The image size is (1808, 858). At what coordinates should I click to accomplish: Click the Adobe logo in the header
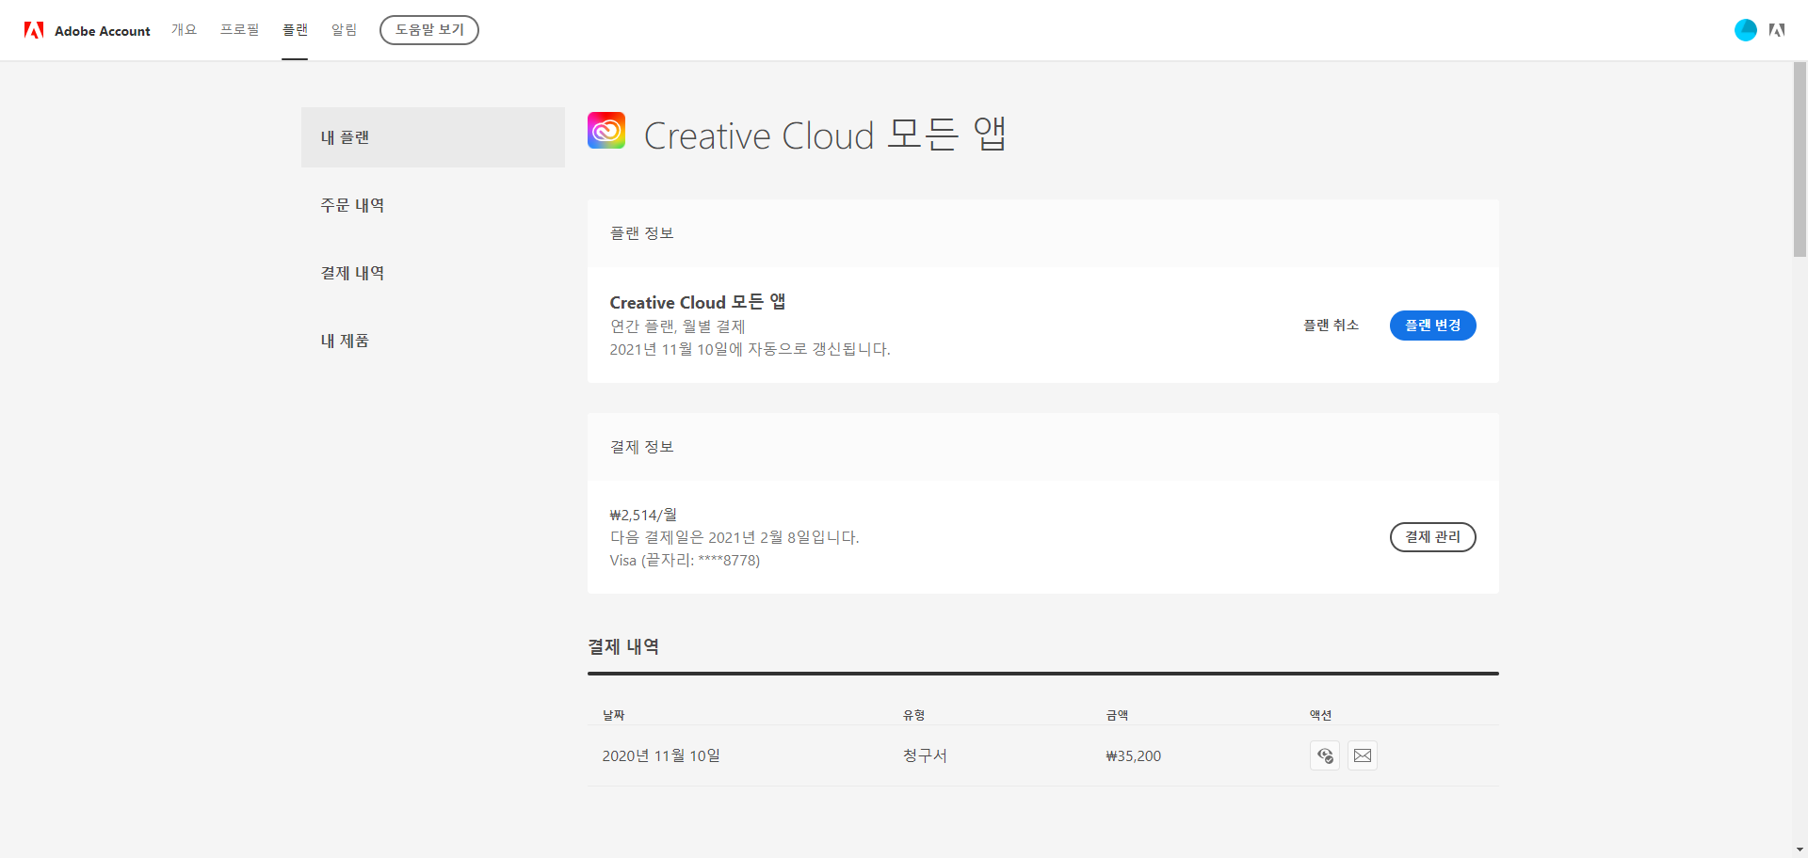(34, 30)
